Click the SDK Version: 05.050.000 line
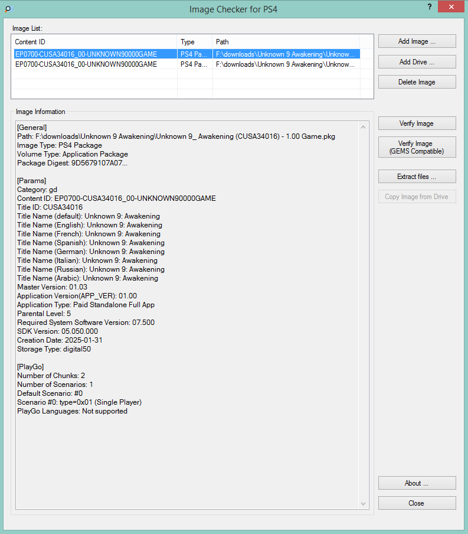The height and width of the screenshot is (534, 468). point(57,331)
